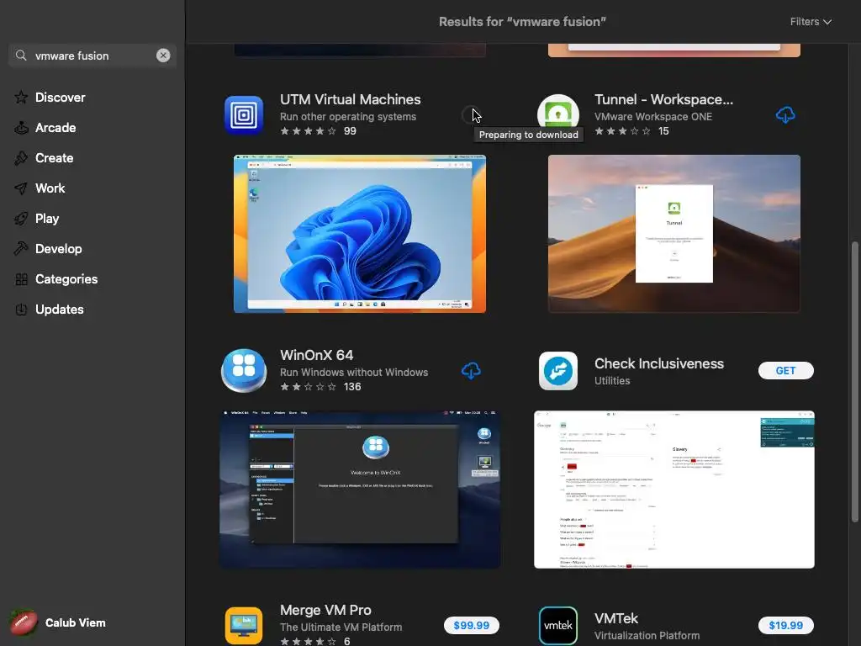View the UTM Windows 11 screenshot
The image size is (861, 646).
pos(360,234)
